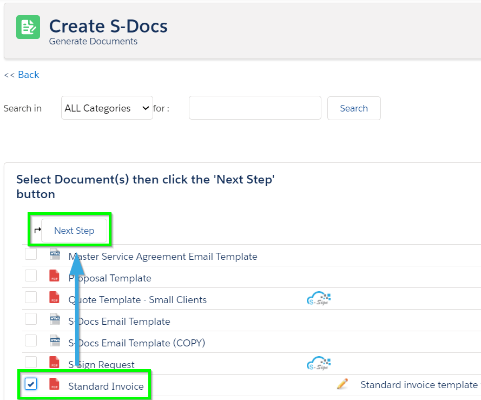Click PDF icon beside S-Sign Request
Screen dimensions: 481x400
pyautogui.click(x=54, y=362)
